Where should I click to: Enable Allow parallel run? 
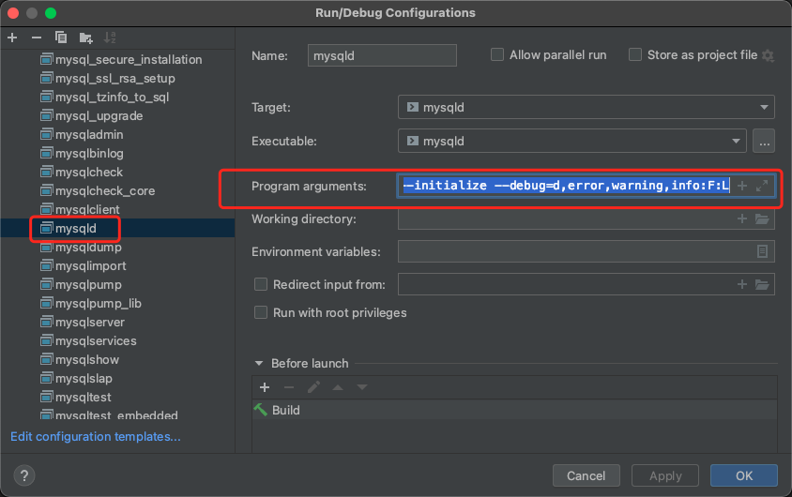[497, 54]
